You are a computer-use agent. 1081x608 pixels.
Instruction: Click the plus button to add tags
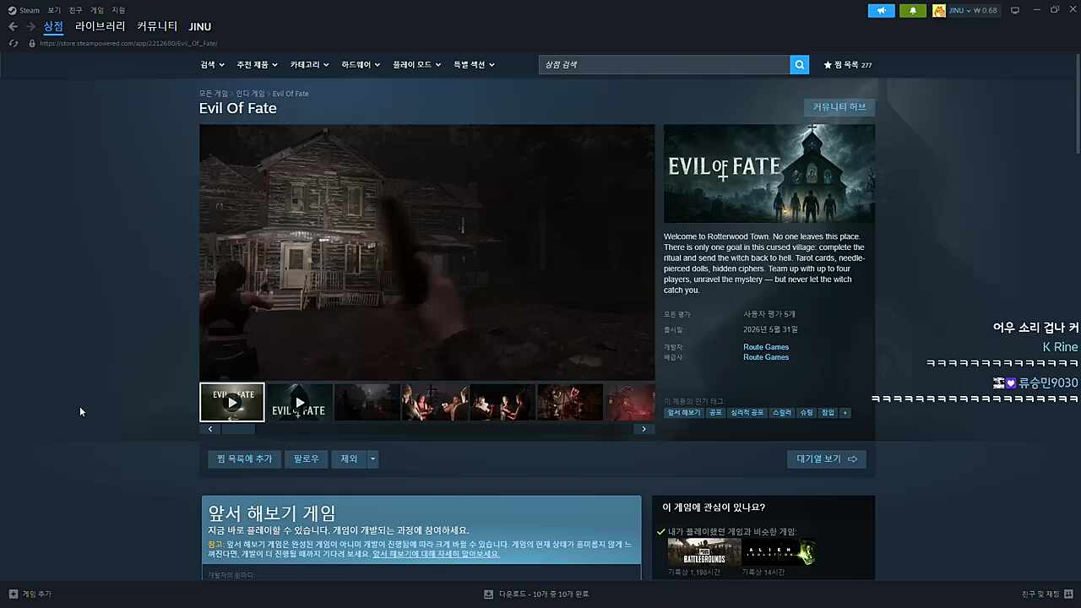pos(845,412)
